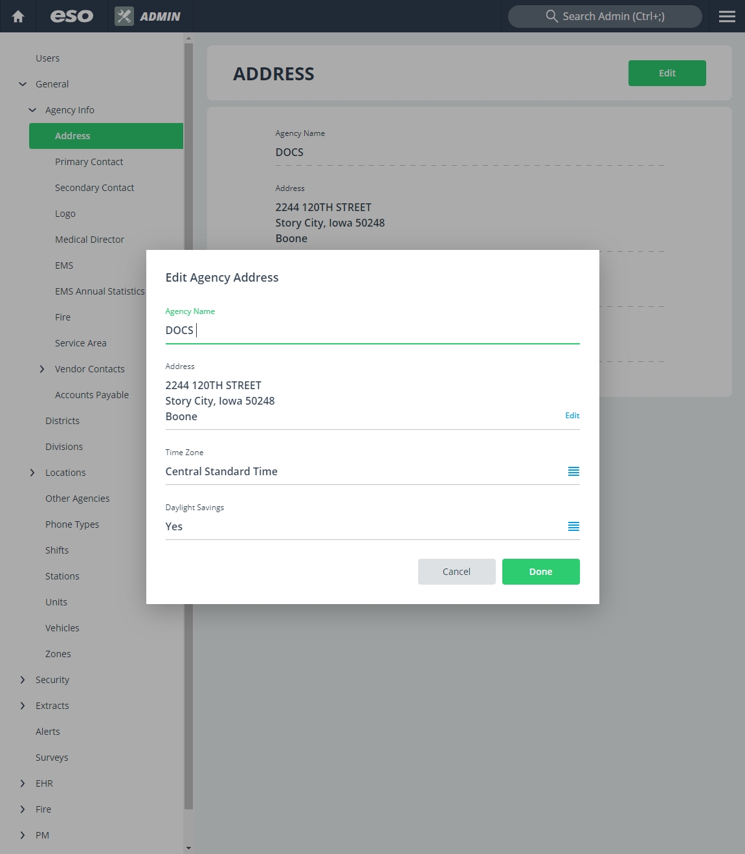Select Address in the sidebar
The width and height of the screenshot is (745, 854).
click(x=72, y=135)
